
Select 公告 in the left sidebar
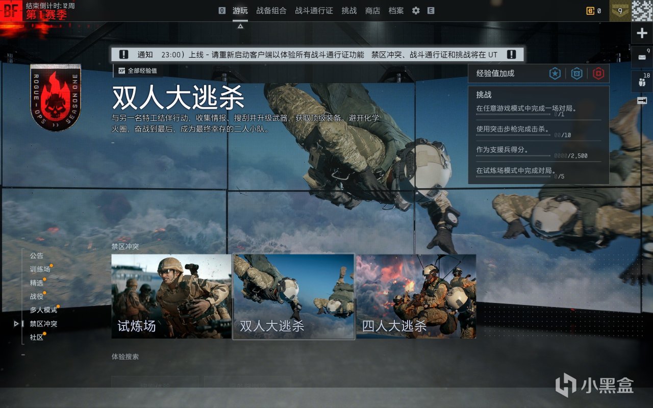(37, 256)
